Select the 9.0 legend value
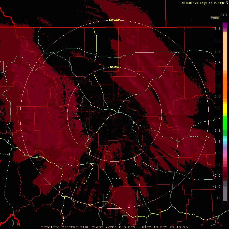Screen dimensions: 229x229 (218, 40)
